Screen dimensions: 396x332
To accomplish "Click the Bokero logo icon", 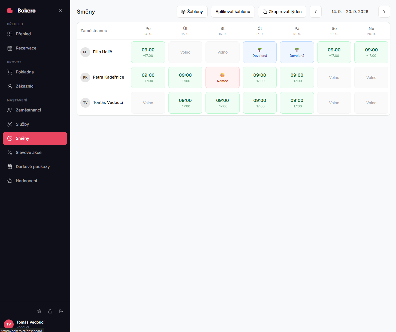I will pyautogui.click(x=10, y=11).
